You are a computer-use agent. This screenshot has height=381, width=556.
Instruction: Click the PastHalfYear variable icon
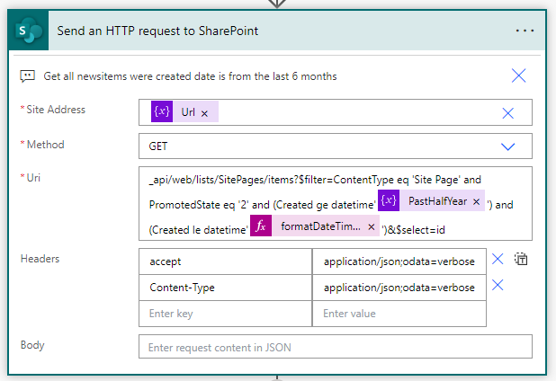click(389, 200)
